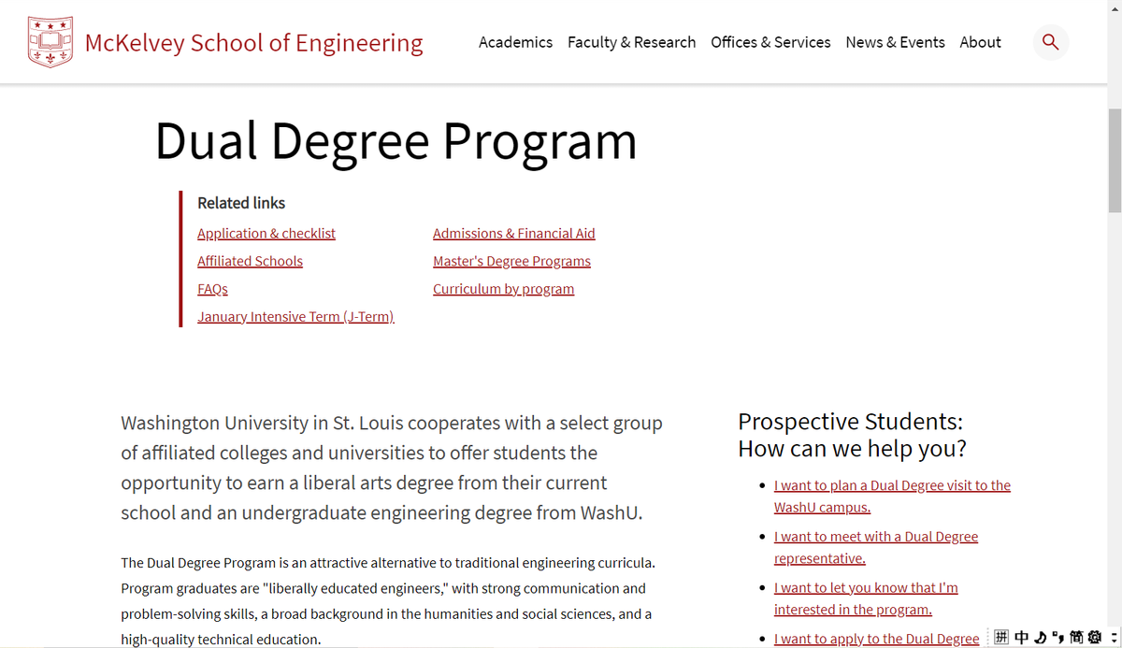
Task: Click the page's vertical scrollbar thumb
Action: pyautogui.click(x=1114, y=159)
